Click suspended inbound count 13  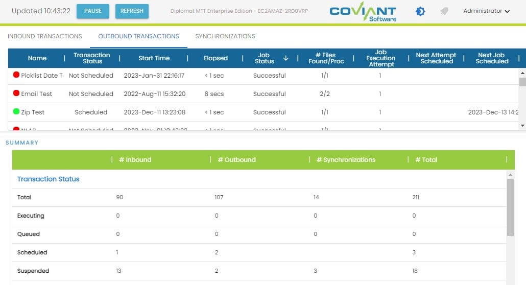point(118,271)
